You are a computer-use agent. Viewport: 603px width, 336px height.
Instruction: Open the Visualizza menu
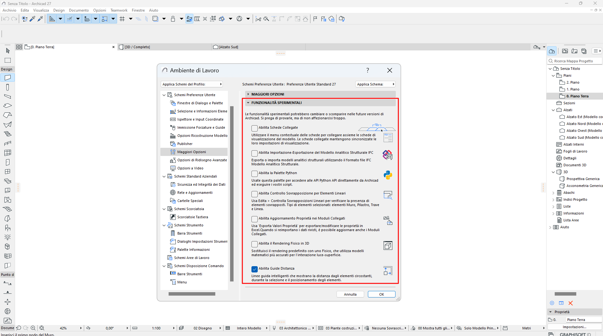[41, 10]
